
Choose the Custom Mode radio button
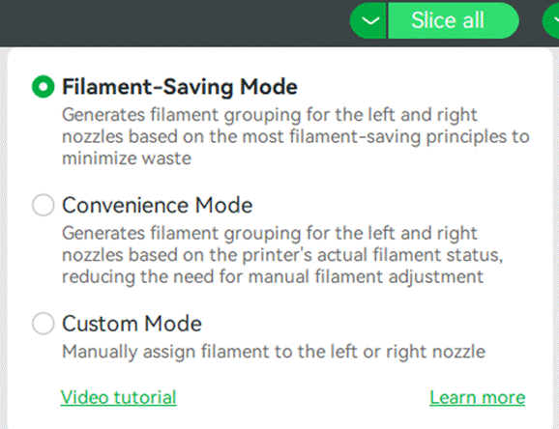click(x=44, y=323)
